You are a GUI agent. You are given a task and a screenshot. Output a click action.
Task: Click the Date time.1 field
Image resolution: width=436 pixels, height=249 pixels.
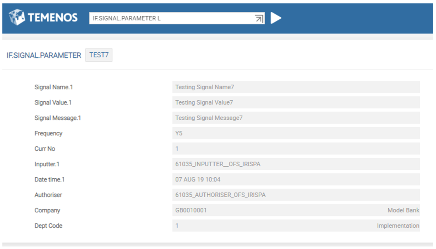click(x=295, y=179)
